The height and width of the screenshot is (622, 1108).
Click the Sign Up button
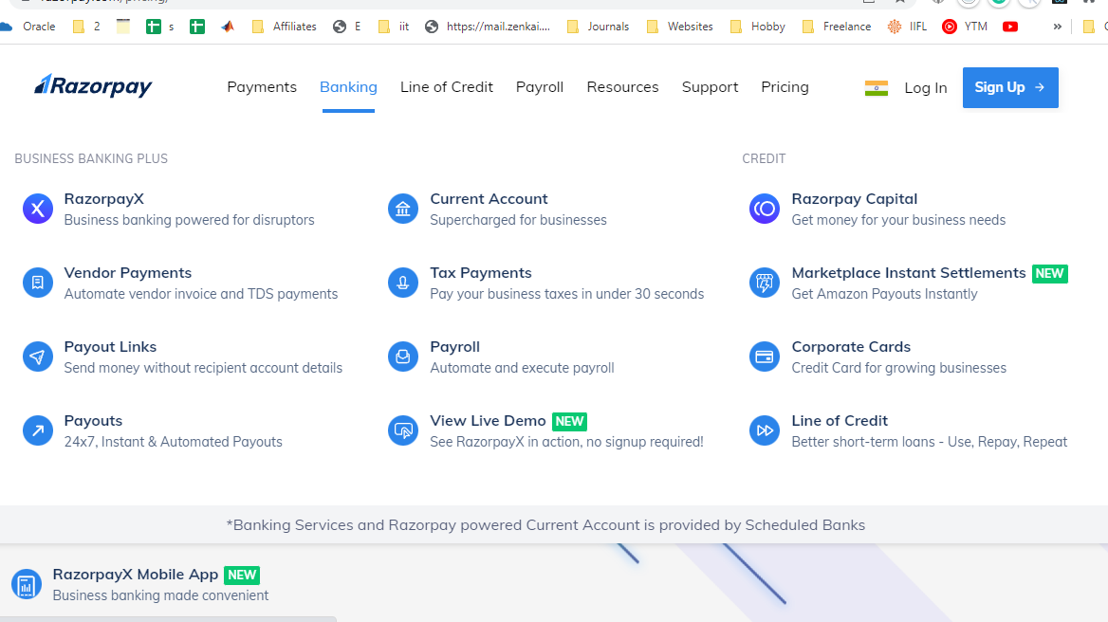point(1010,87)
